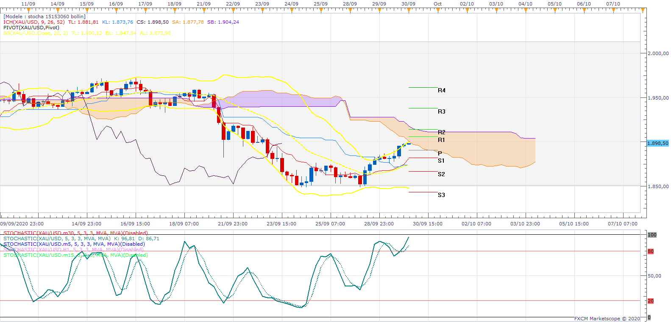
Task: Click the 1.850,00 price axis label
Action: [x=658, y=186]
